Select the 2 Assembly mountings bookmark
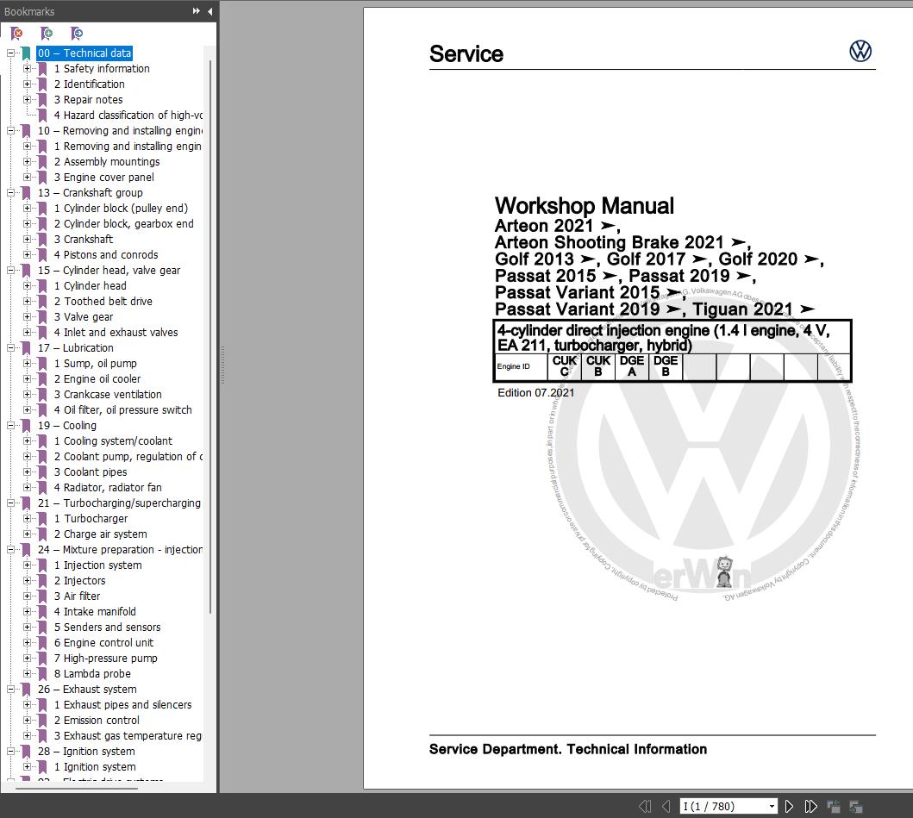The image size is (913, 818). click(107, 162)
